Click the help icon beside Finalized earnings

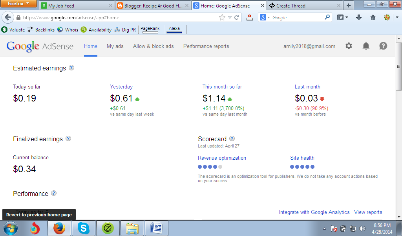click(68, 138)
